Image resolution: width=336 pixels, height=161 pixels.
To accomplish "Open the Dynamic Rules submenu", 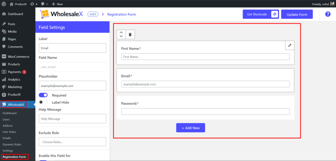I will click(12, 145).
